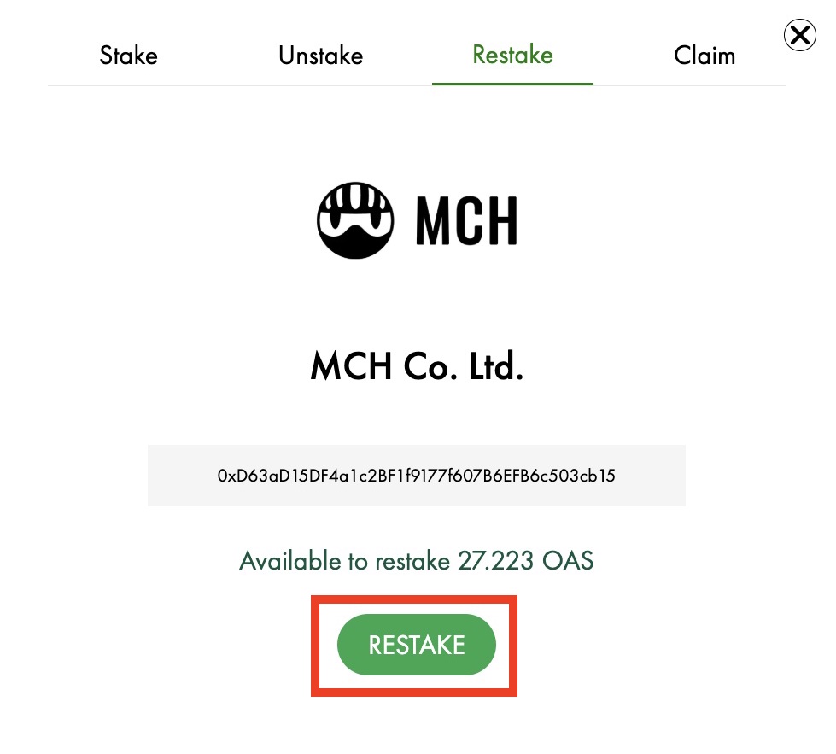
Task: Switch to the Stake tab
Action: tap(128, 56)
